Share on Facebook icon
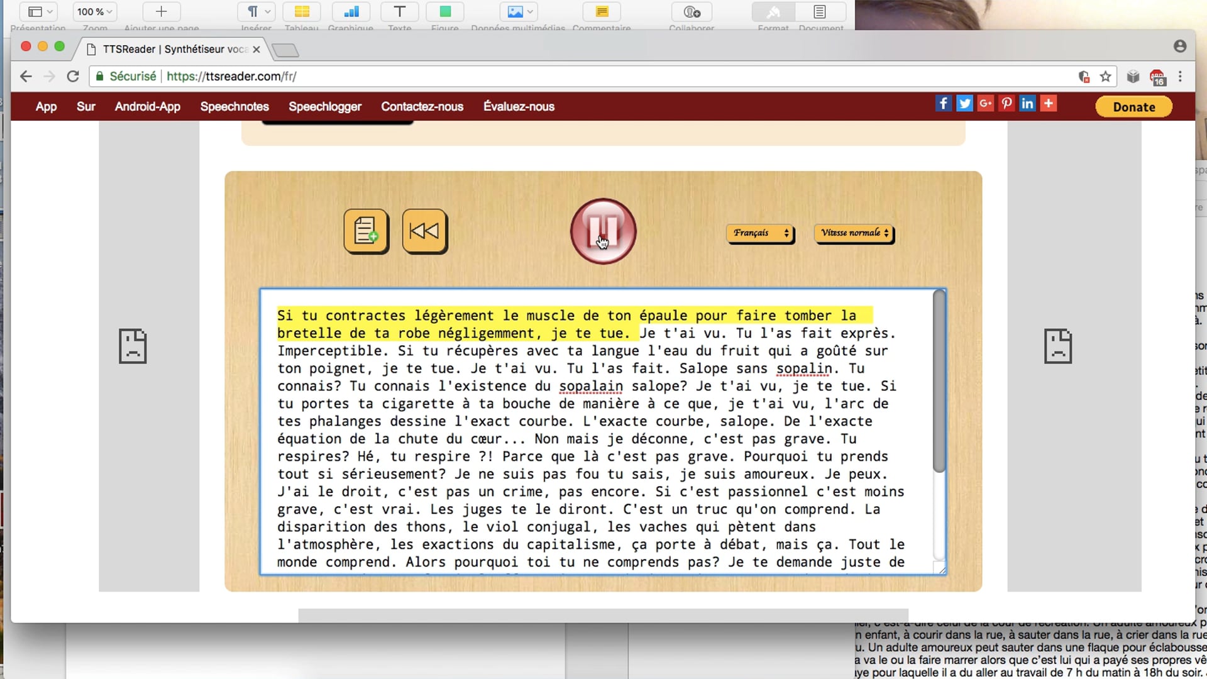Image resolution: width=1207 pixels, height=679 pixels. pyautogui.click(x=943, y=104)
